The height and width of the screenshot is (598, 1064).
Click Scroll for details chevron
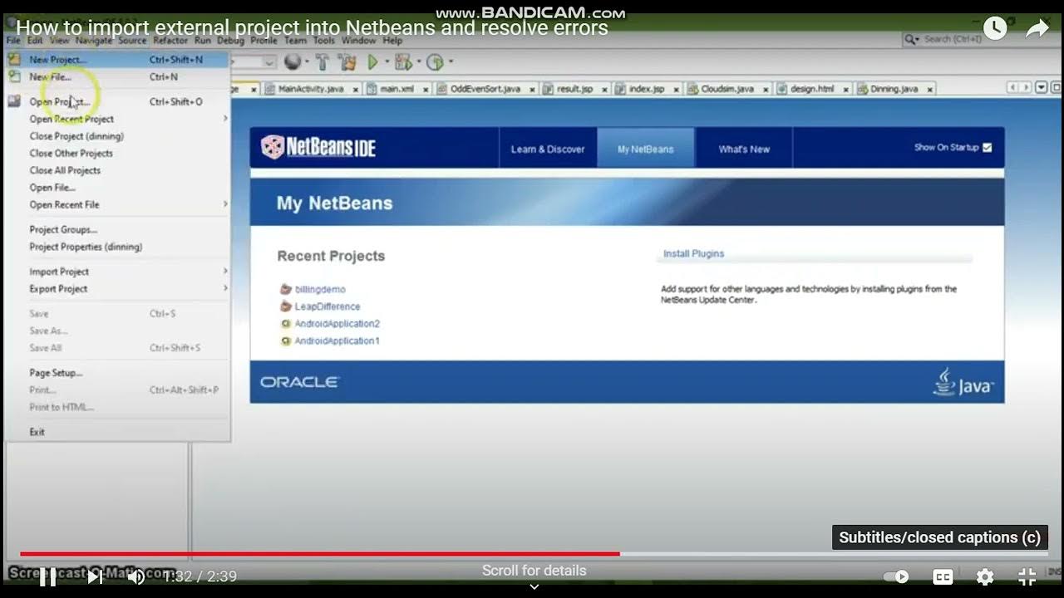tap(534, 586)
